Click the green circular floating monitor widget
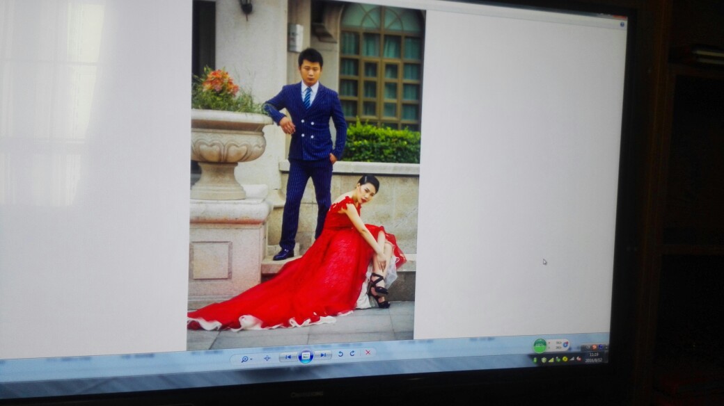 (540, 346)
